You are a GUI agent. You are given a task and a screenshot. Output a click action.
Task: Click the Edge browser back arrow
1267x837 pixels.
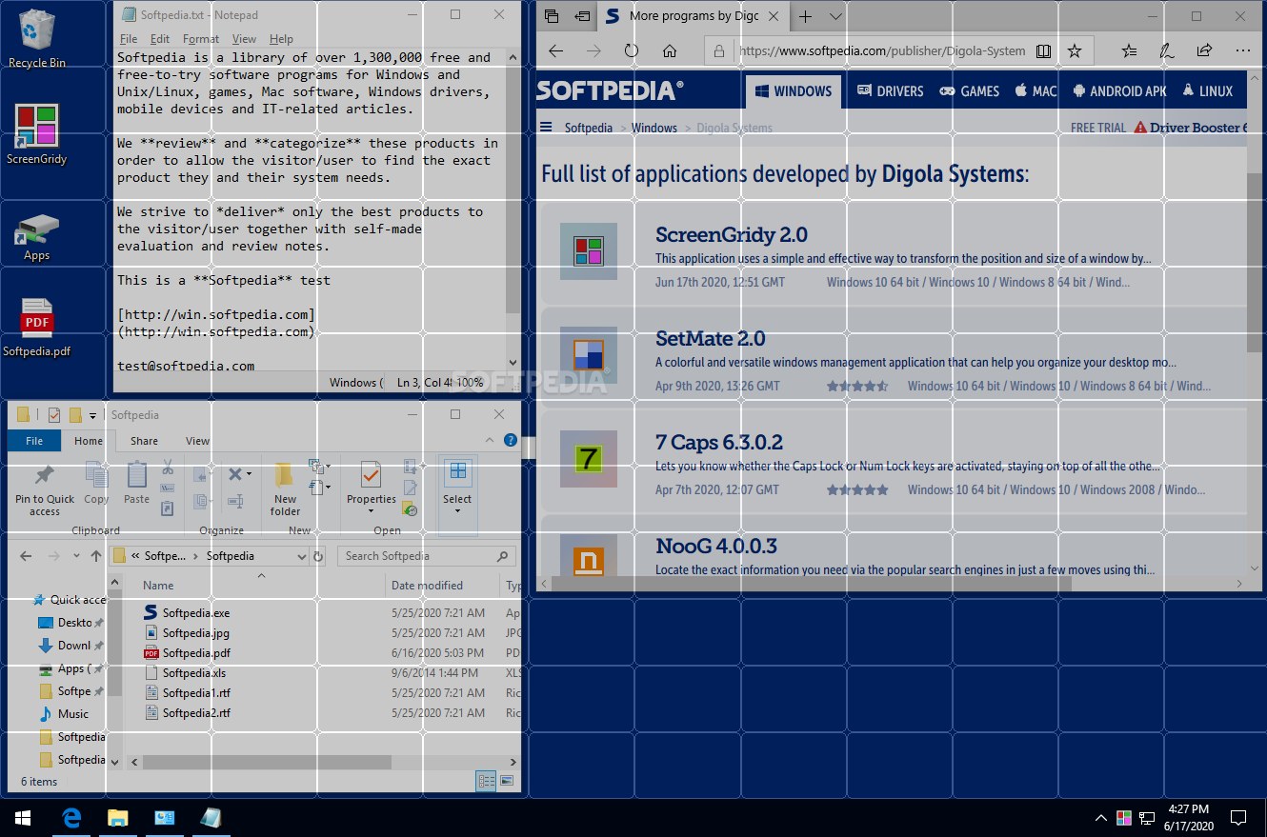point(556,51)
